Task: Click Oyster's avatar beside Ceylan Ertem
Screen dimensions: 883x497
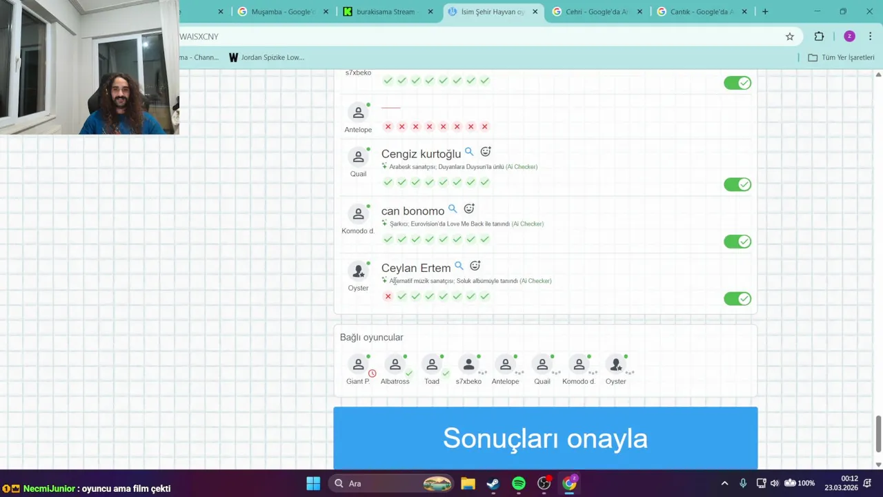Action: (358, 271)
